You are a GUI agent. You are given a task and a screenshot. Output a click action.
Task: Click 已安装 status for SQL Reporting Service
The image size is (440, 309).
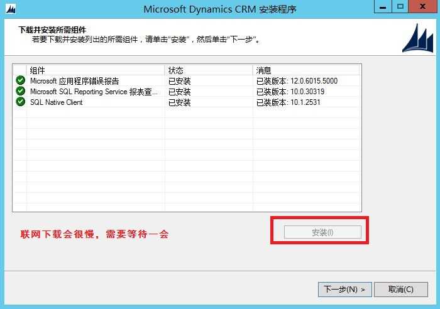[180, 92]
